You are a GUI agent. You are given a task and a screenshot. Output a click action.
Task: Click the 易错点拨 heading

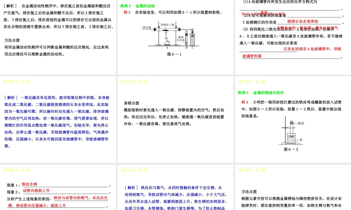(x=131, y=103)
